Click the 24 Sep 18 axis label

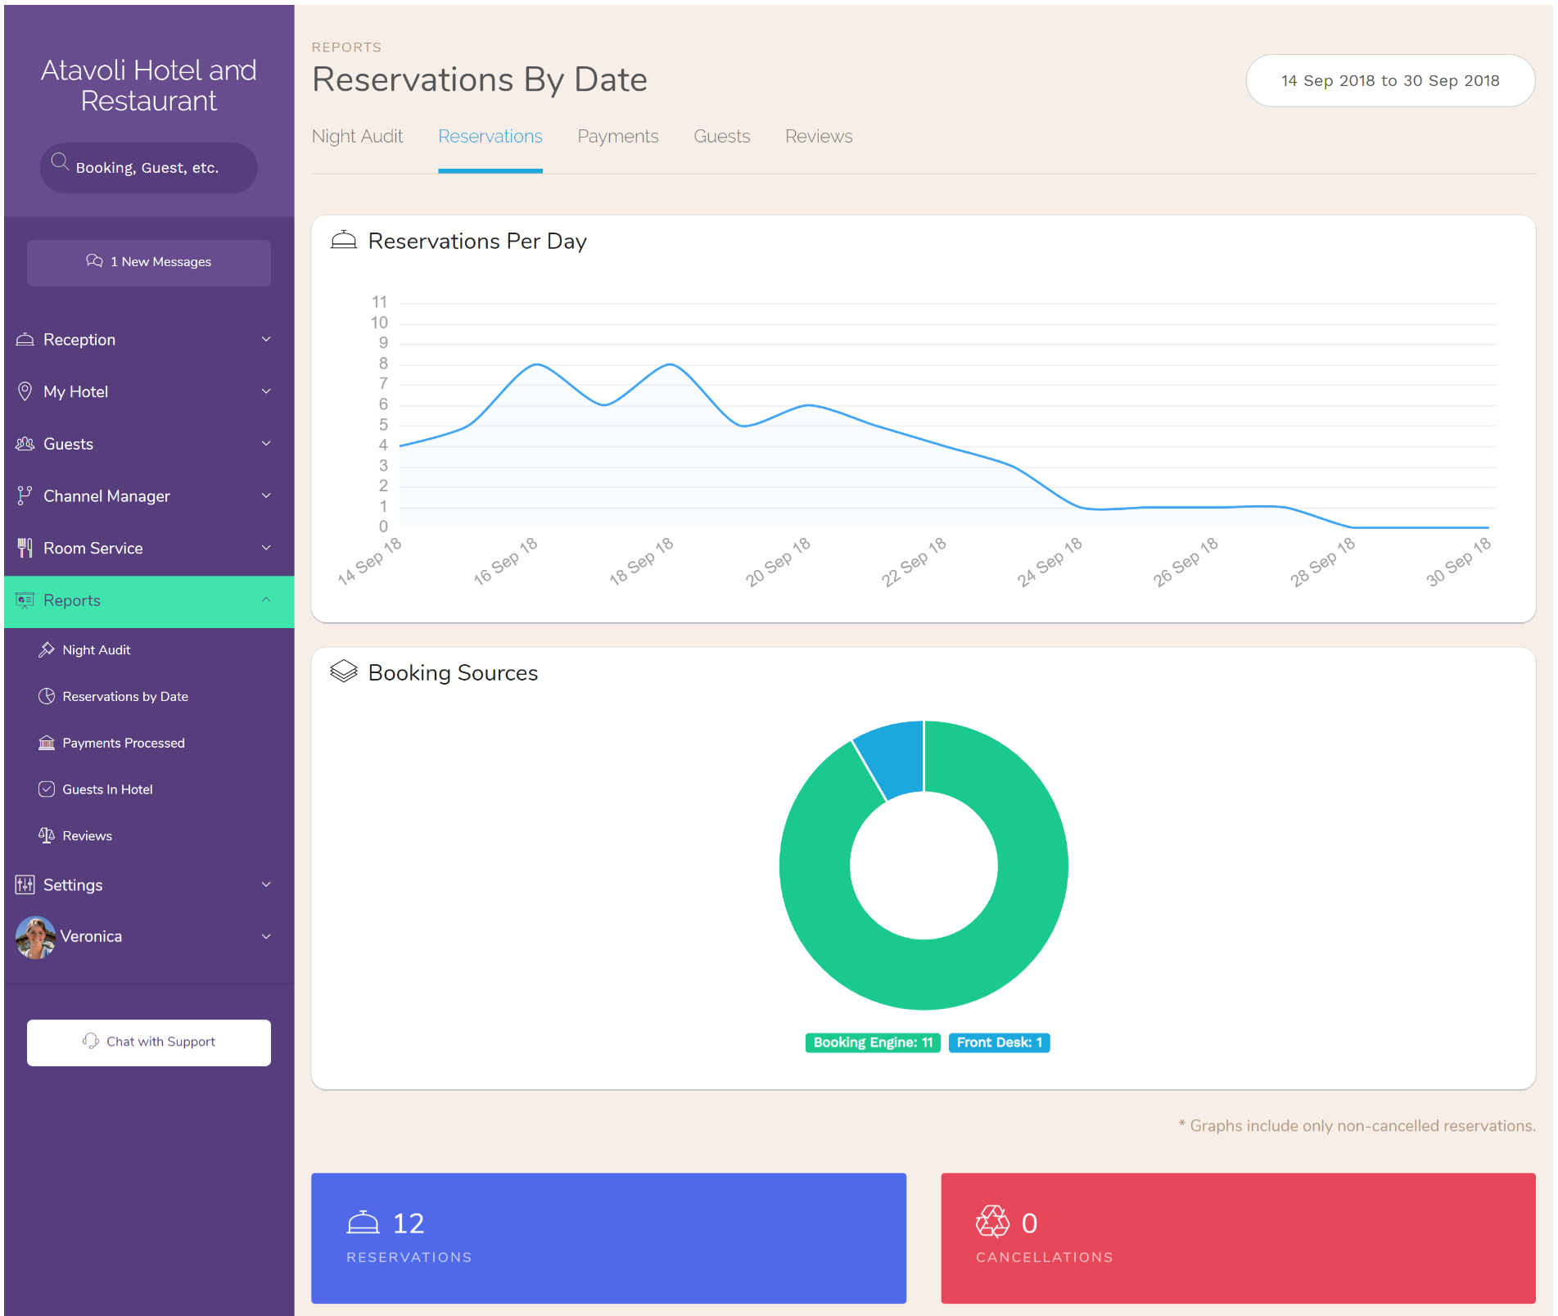tap(1050, 561)
